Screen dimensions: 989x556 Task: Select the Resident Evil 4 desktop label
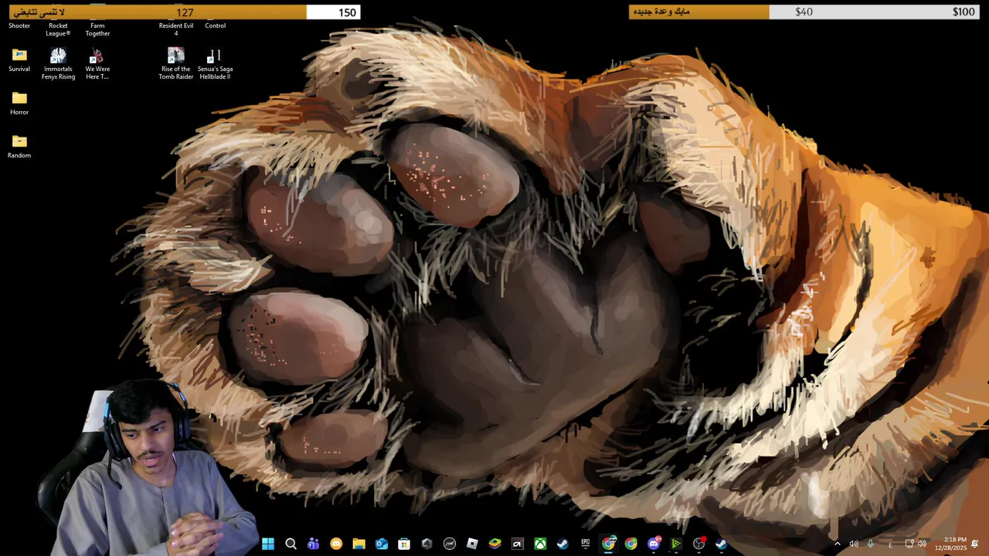176,29
